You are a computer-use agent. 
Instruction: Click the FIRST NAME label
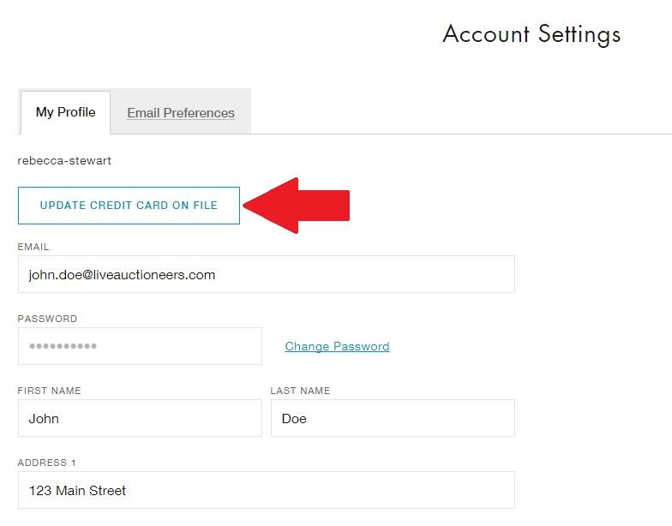click(50, 391)
